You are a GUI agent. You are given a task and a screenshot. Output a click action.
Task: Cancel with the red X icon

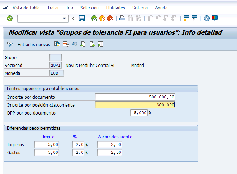click(x=110, y=19)
